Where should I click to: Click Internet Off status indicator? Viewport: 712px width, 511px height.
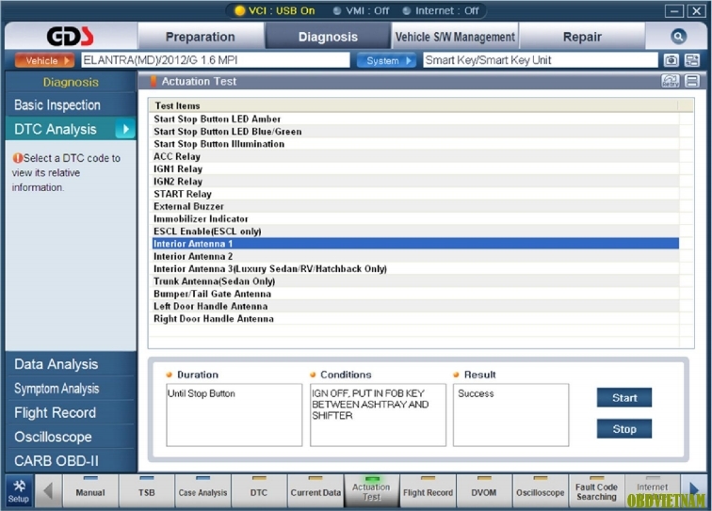[441, 10]
